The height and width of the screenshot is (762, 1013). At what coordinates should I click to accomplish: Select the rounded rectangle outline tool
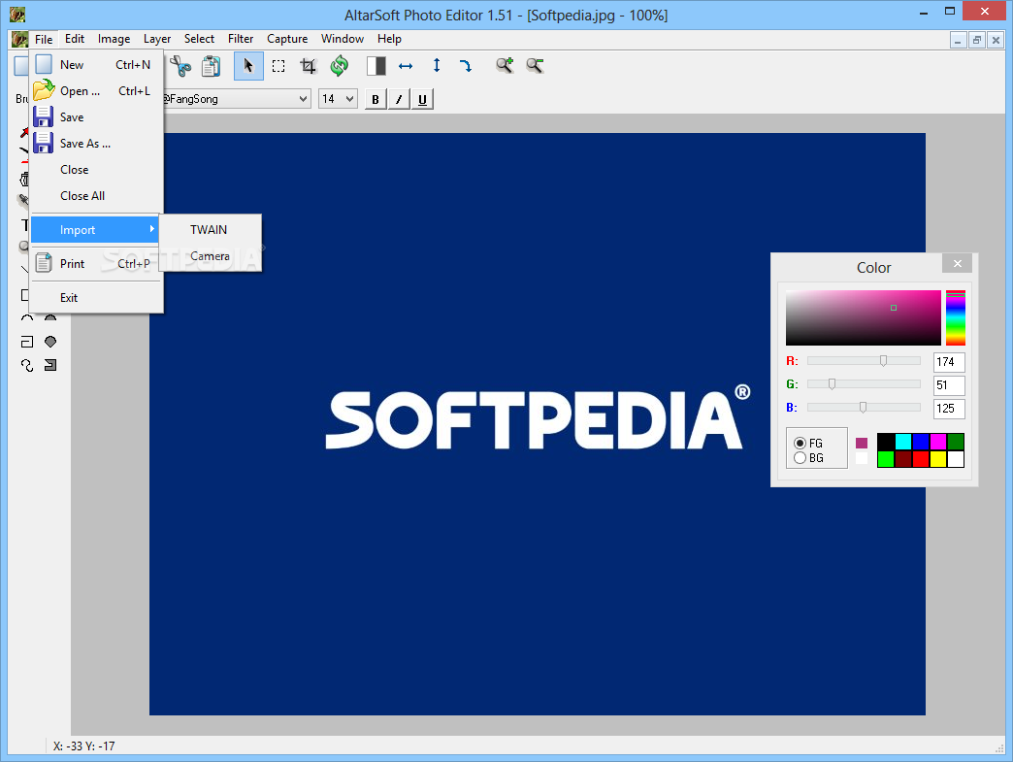(26, 342)
